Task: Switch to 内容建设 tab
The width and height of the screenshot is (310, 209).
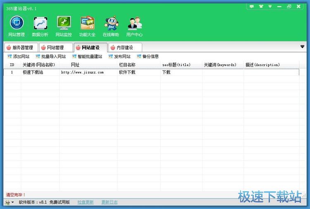Action: tap(125, 48)
